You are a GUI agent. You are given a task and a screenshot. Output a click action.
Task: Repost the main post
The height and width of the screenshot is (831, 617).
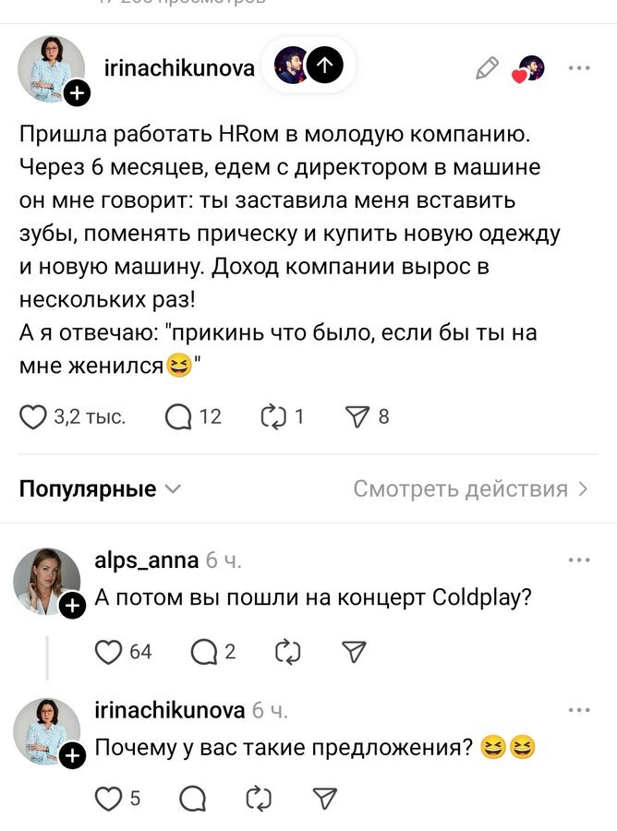point(275,417)
